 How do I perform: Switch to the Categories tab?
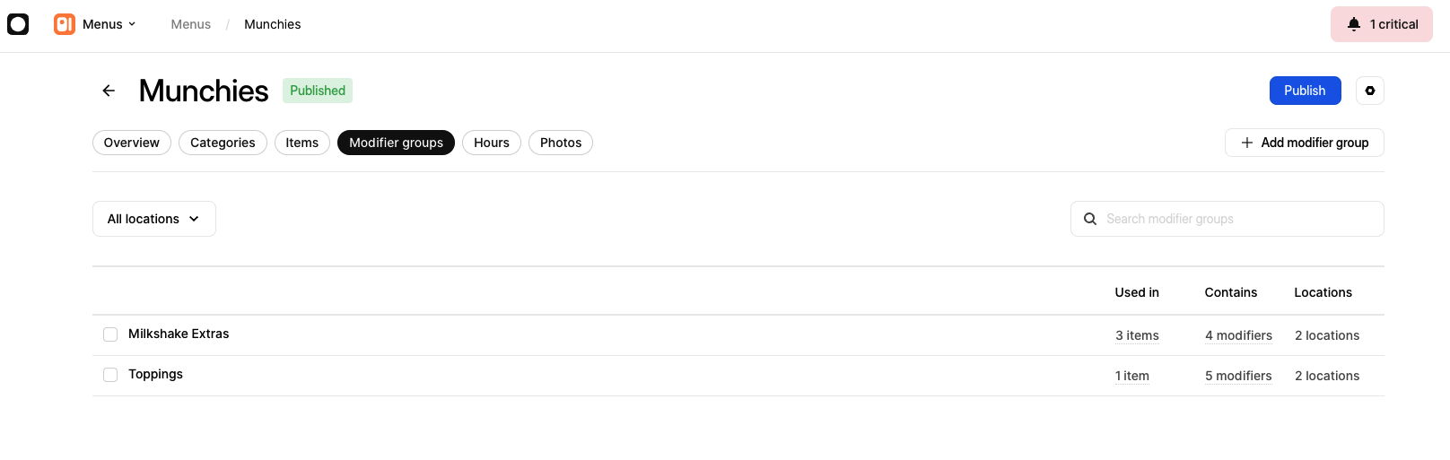[x=223, y=143]
